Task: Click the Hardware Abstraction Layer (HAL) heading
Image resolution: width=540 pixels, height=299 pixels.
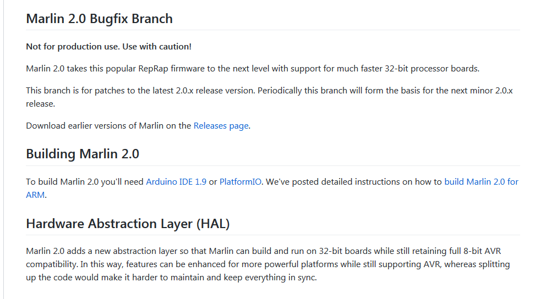Action: coord(128,224)
